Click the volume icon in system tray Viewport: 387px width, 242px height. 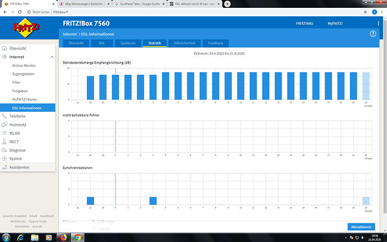coord(362,238)
